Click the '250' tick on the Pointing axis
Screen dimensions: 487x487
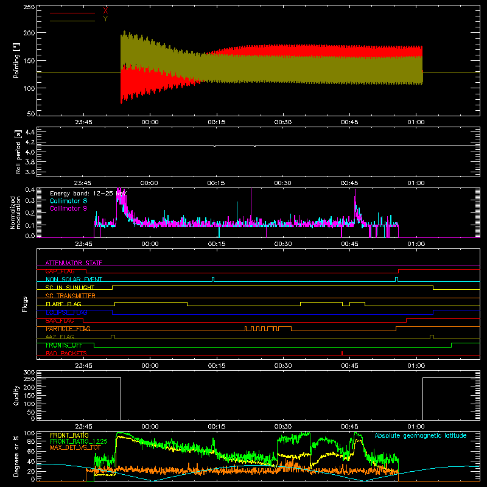click(x=29, y=7)
